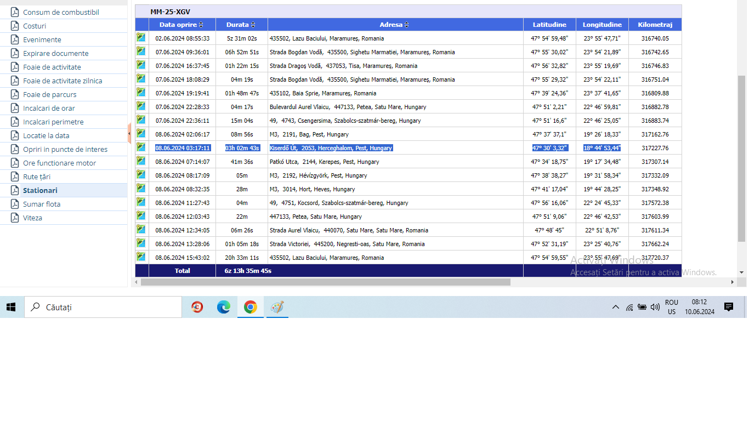Click Total duration 6z 13h 35m 45s

click(248, 271)
